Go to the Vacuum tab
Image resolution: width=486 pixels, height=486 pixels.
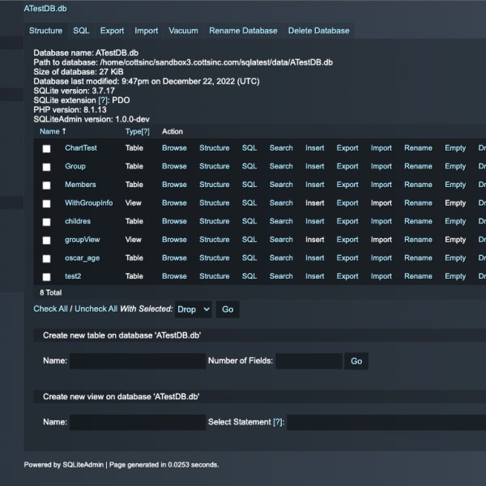(183, 31)
